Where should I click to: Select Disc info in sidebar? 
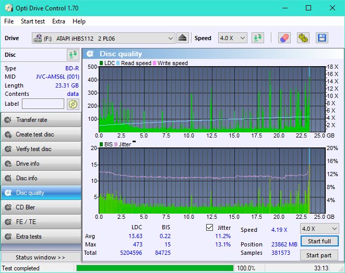point(41,178)
